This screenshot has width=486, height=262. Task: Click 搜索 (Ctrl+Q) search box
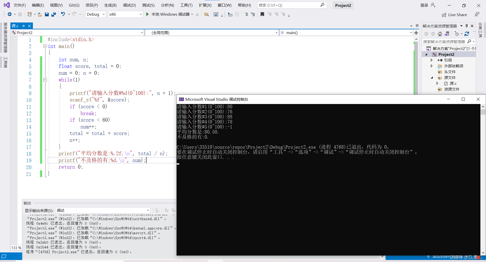(292, 5)
